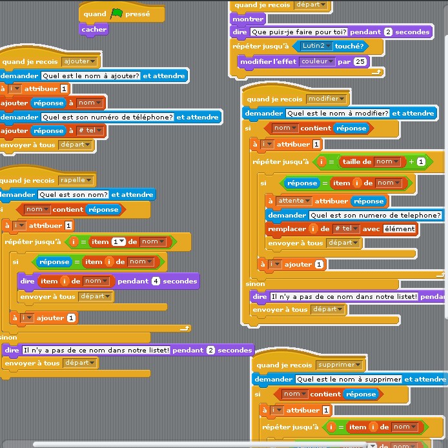Open the '# tel' list dropdown in ajouter block
448x448 pixels.
click(90, 130)
